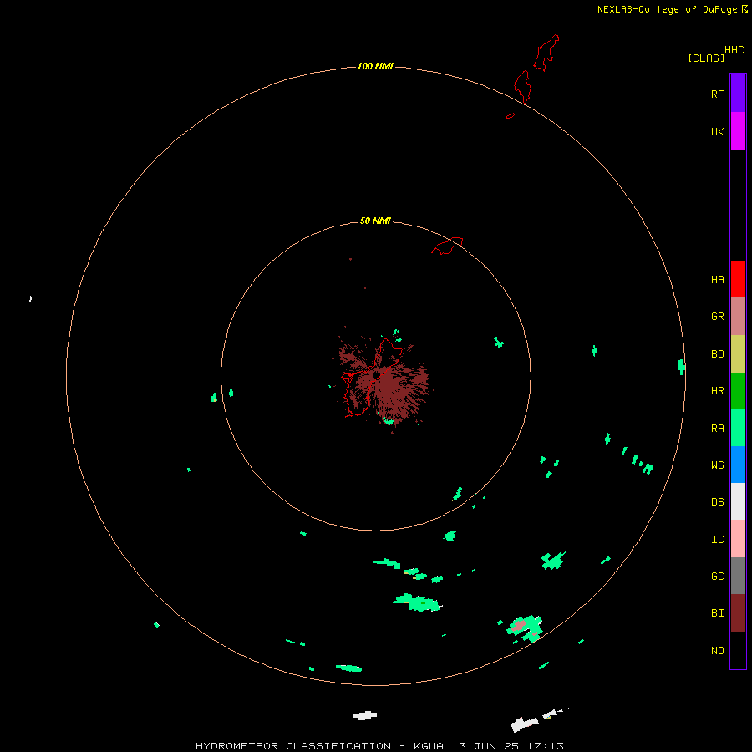The image size is (752, 752).
Task: Click the BD legend label
Action: [x=717, y=354]
